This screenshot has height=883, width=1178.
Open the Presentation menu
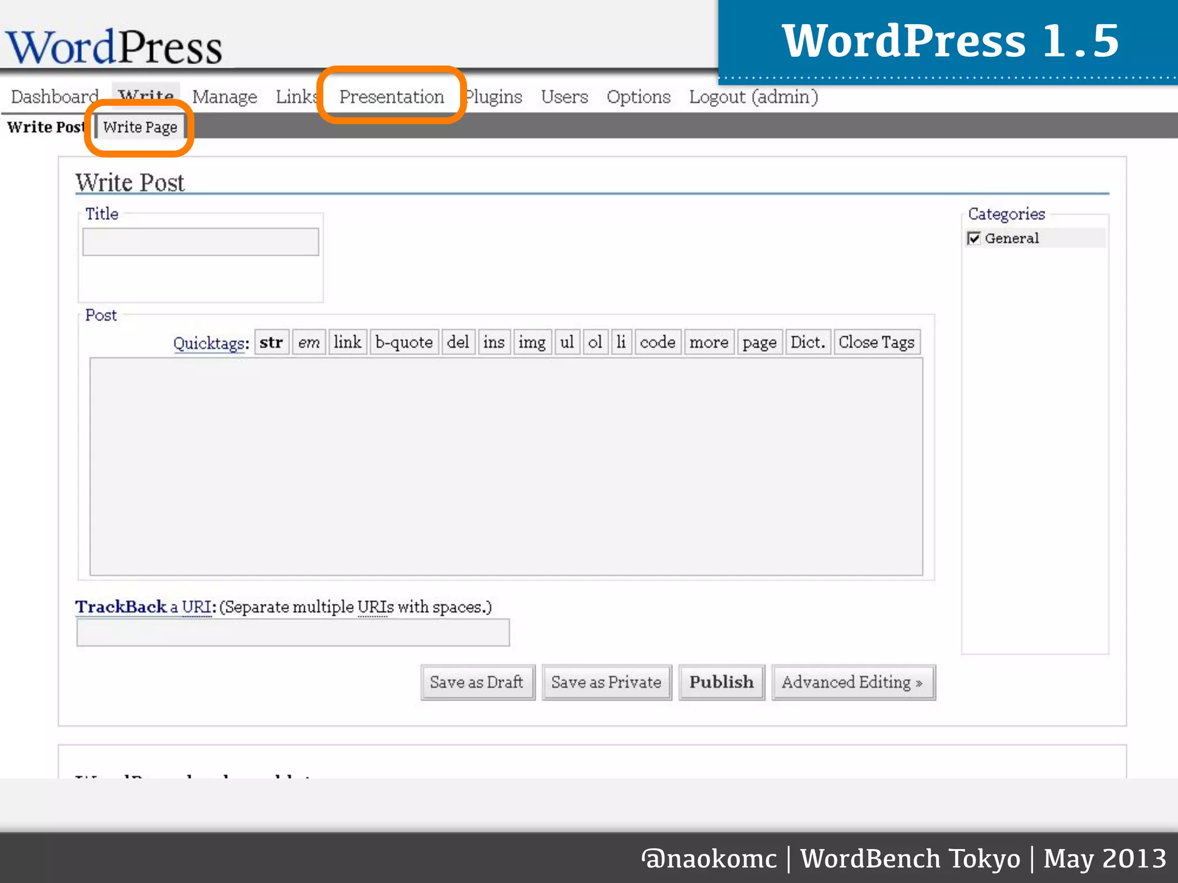(x=392, y=97)
